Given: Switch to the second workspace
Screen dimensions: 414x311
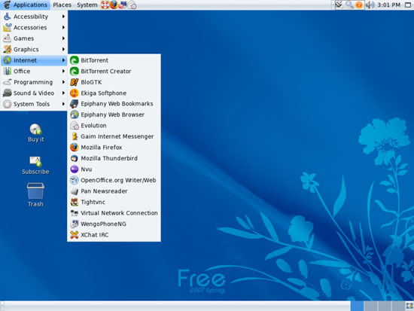Looking at the screenshot, I should (370, 306).
